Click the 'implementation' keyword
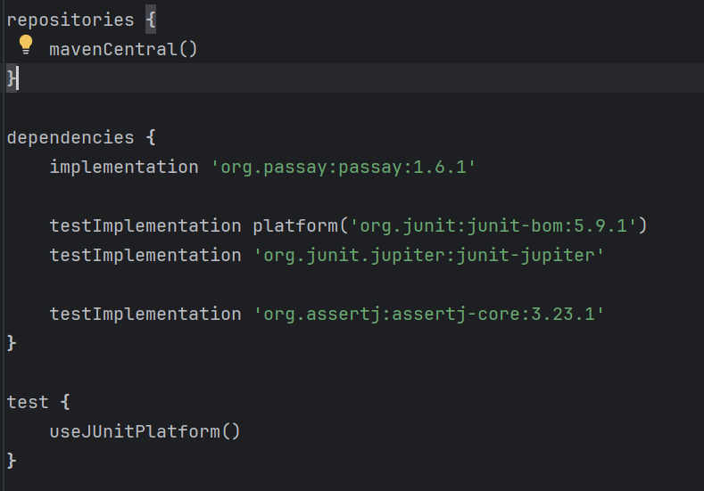The width and height of the screenshot is (704, 491). [x=124, y=168]
